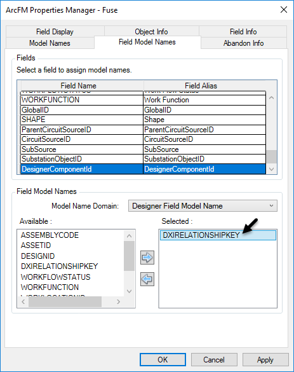The height and width of the screenshot is (372, 294).
Task: Select the CircuitSourceID field name cell
Action: coord(82,139)
